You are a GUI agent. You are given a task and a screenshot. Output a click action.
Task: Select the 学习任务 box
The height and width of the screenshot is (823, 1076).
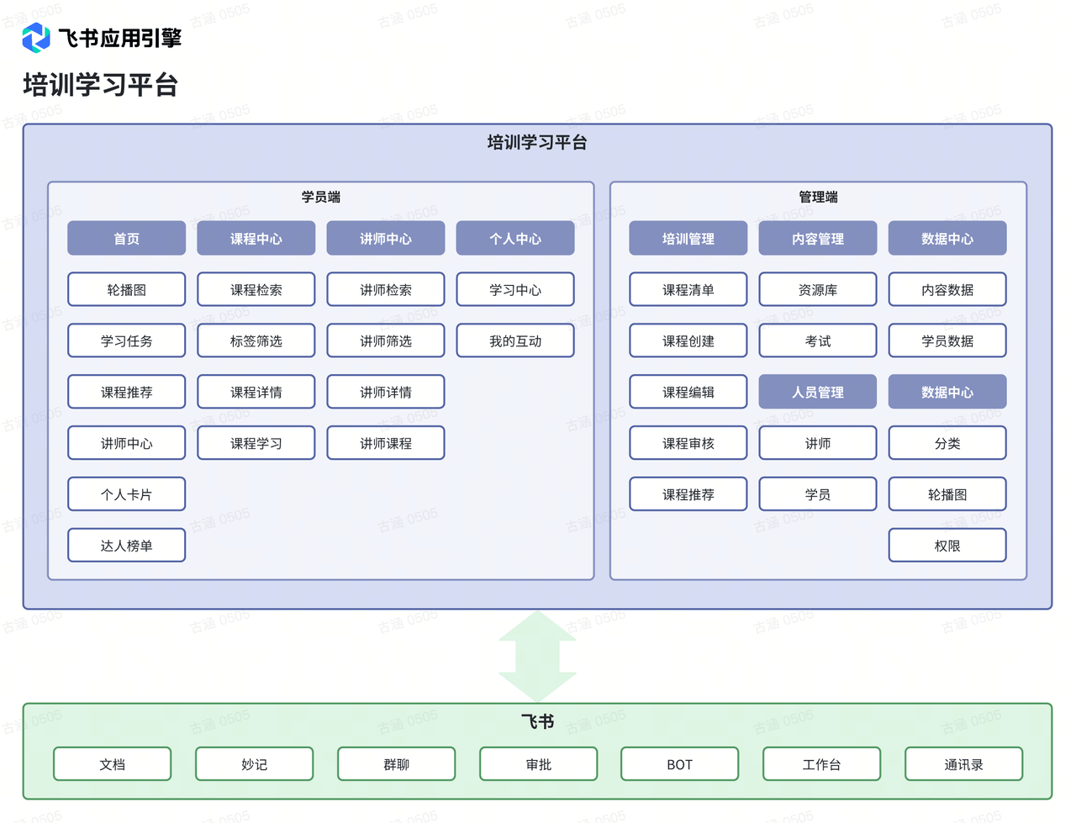click(x=127, y=340)
